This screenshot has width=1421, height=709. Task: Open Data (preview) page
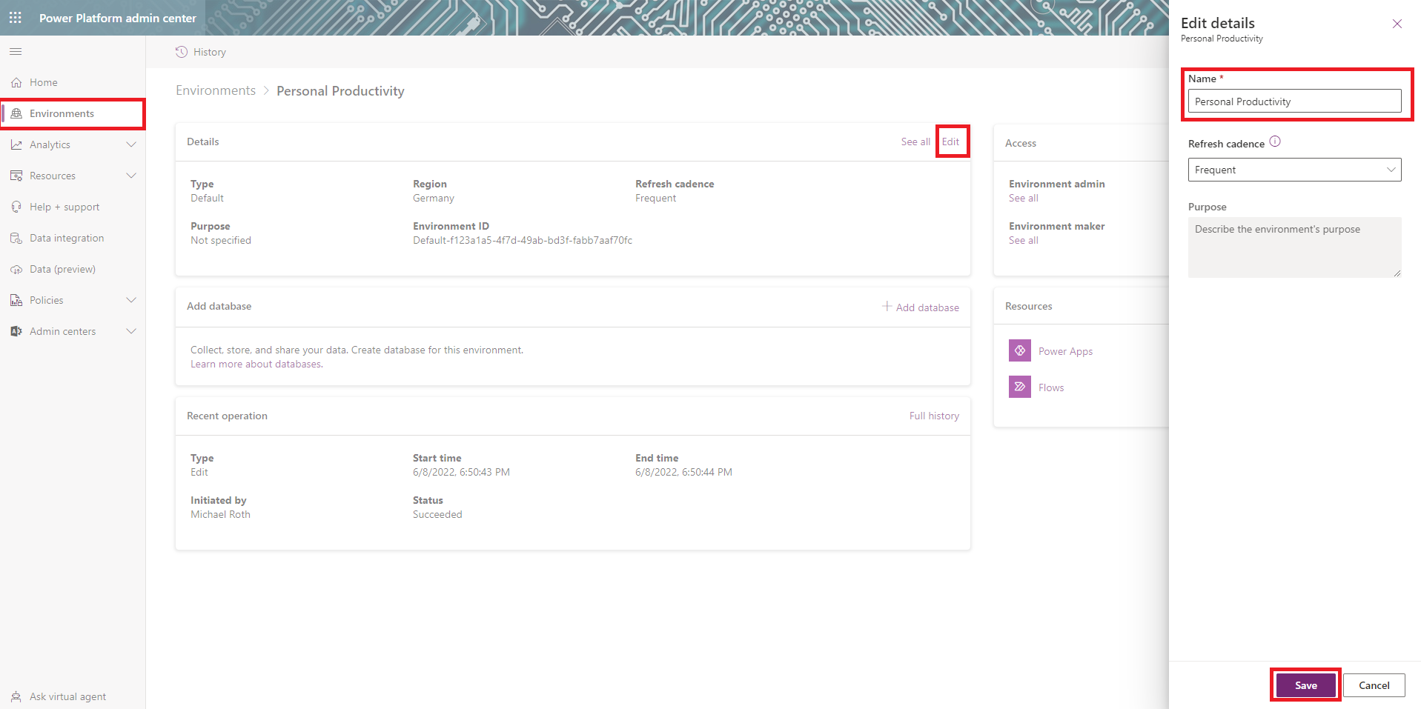pos(73,269)
